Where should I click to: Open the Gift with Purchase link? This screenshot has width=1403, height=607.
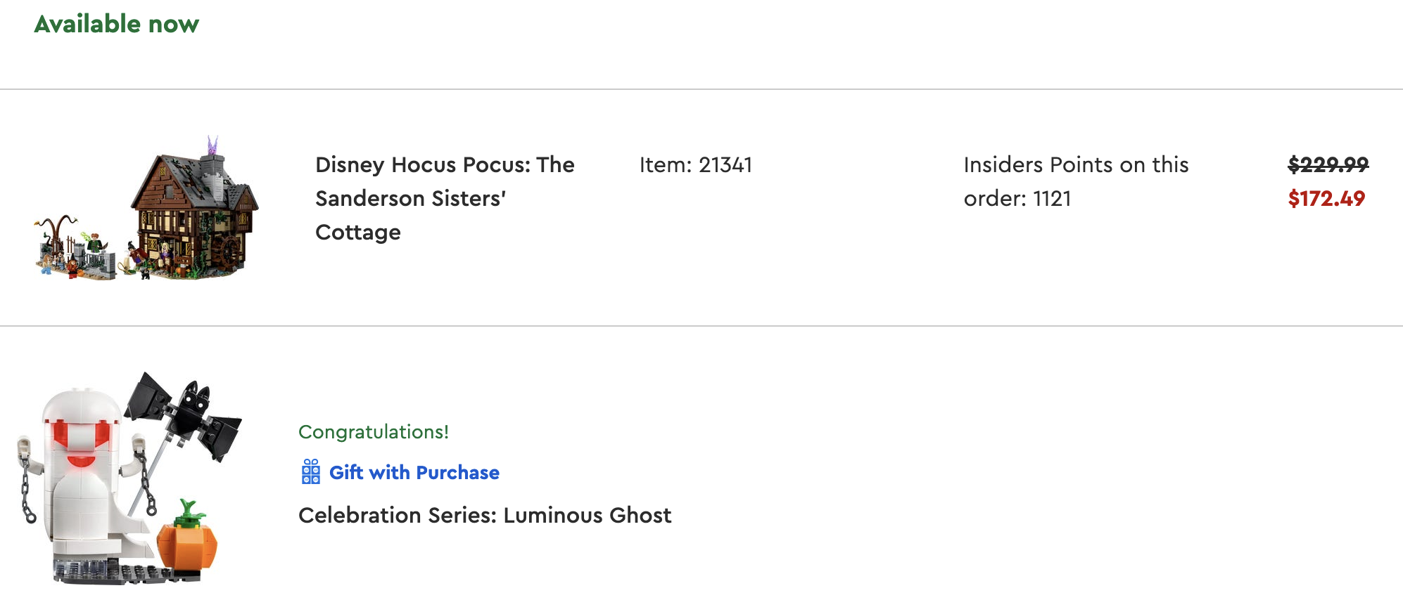[414, 472]
